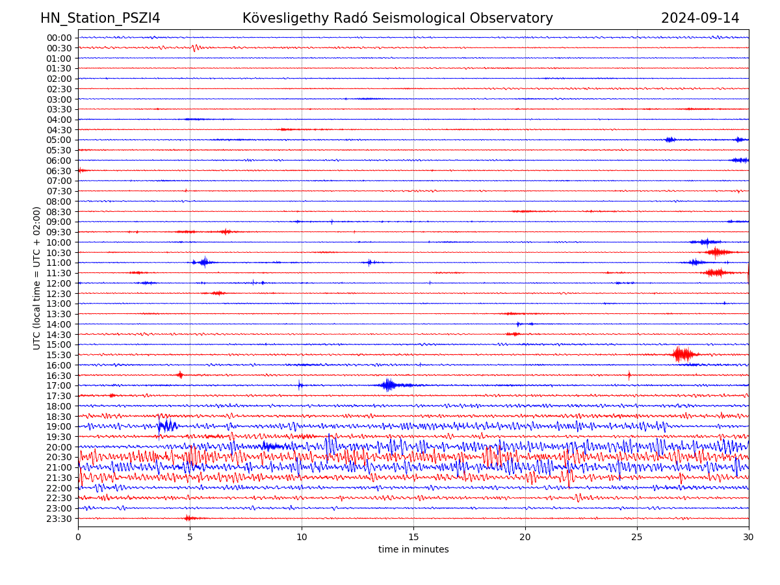Click the x-axis tick labeled 15
Viewport: 780px width, 585px height.
(413, 537)
